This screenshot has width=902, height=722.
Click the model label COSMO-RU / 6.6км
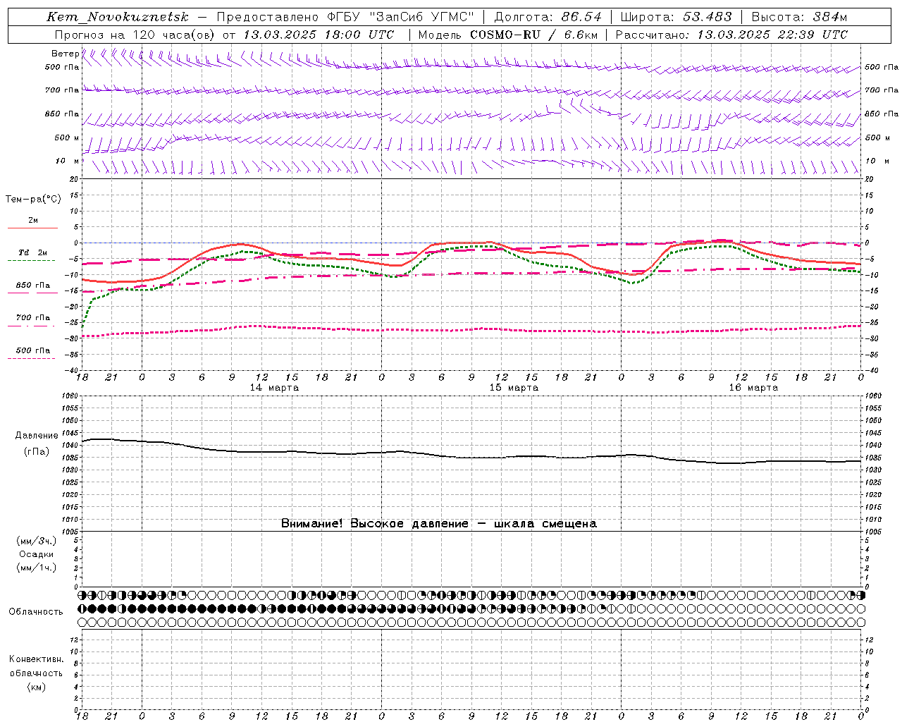(x=533, y=35)
